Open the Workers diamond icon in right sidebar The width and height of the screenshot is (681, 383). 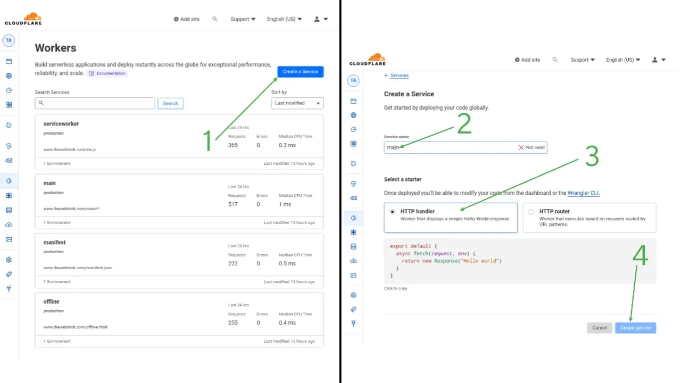(x=353, y=218)
